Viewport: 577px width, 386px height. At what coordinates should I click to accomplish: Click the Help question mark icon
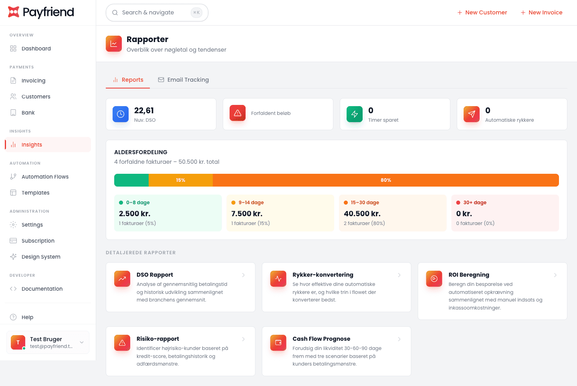tap(13, 317)
